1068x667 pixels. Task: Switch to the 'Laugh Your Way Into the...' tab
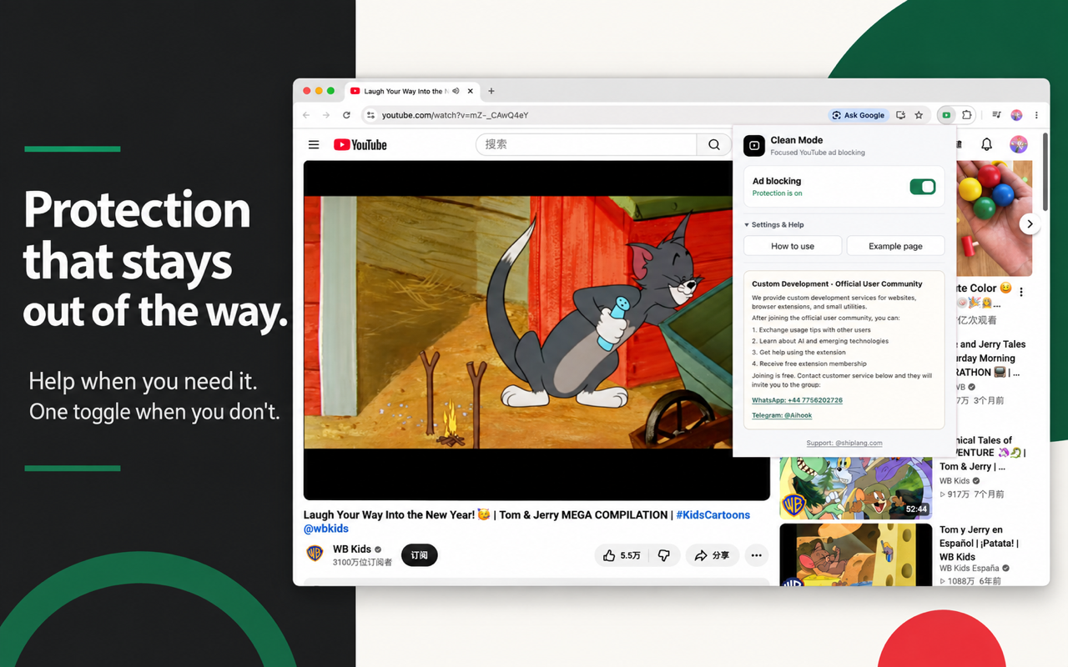412,91
